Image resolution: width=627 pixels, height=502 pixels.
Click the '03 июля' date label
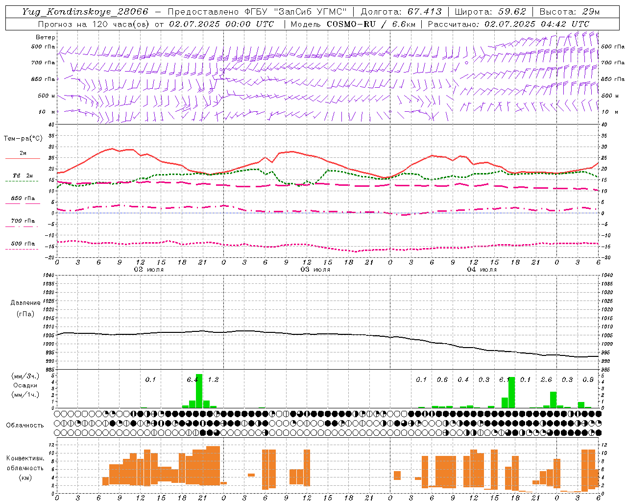pyautogui.click(x=315, y=270)
